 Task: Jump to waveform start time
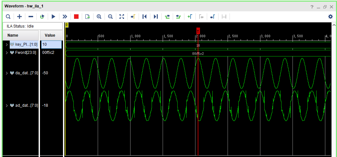[144, 17]
